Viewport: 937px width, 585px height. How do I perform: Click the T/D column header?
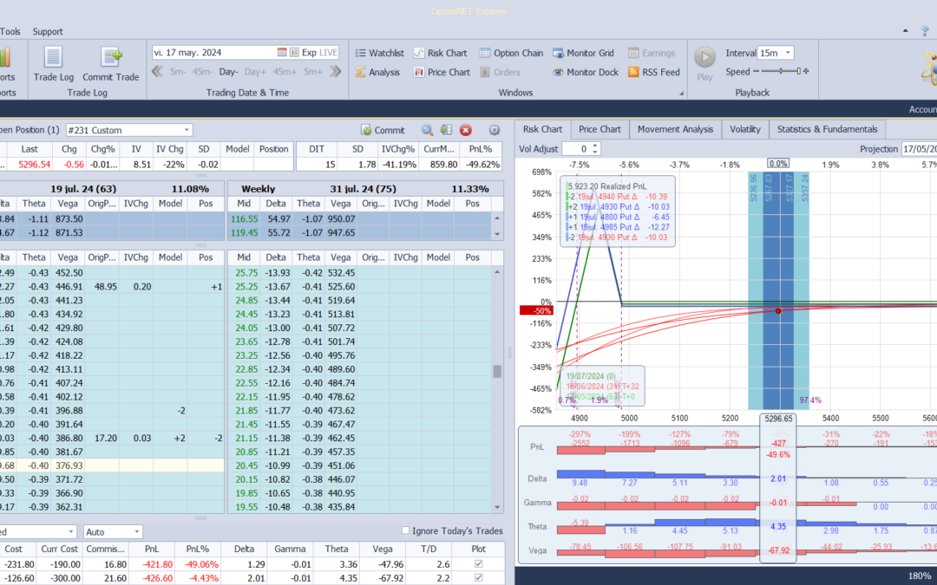coord(429,549)
